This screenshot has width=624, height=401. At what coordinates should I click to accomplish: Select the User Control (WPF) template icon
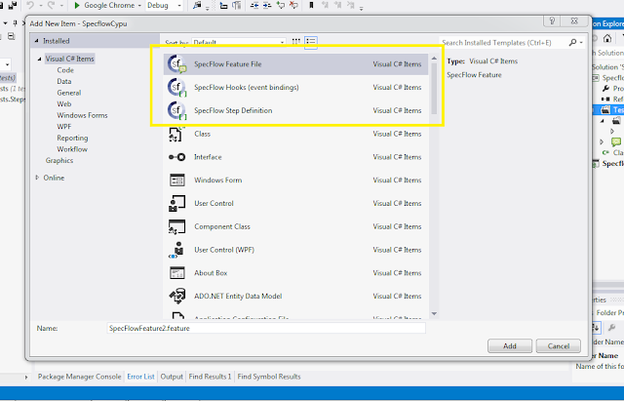point(176,250)
